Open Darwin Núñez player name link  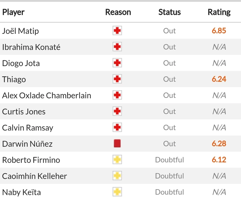point(27,144)
